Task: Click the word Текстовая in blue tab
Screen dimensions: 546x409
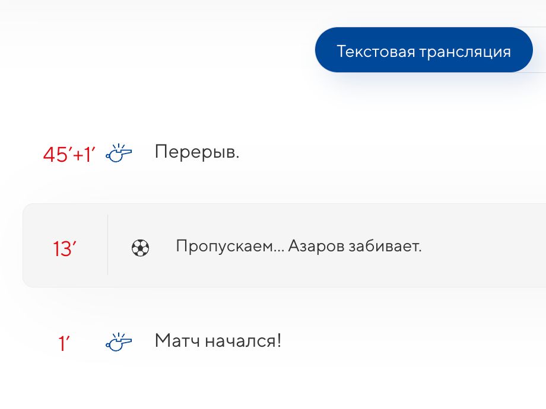Action: click(375, 51)
